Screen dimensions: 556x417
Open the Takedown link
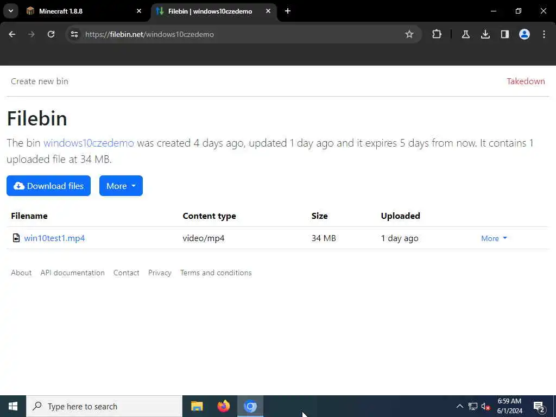(526, 81)
